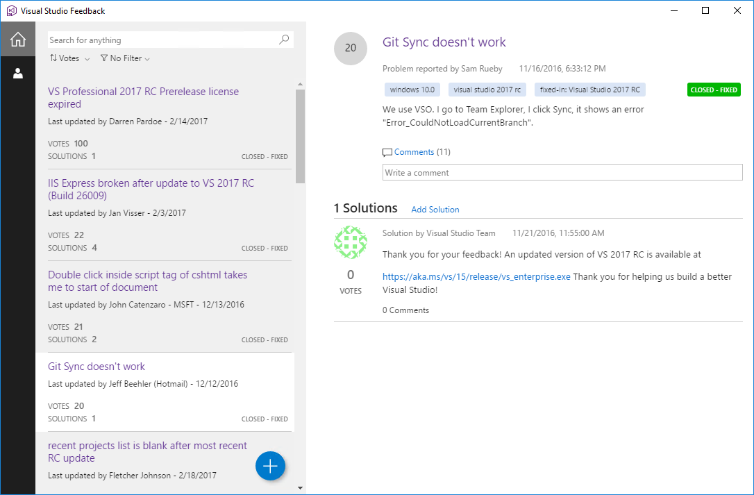
Task: Open the IIS Express broken feedback item
Action: pos(151,189)
